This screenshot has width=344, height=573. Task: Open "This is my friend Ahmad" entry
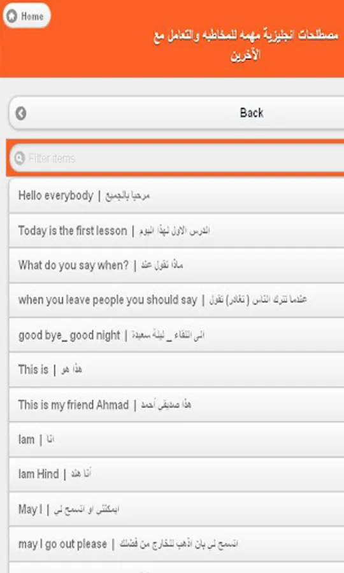click(176, 405)
